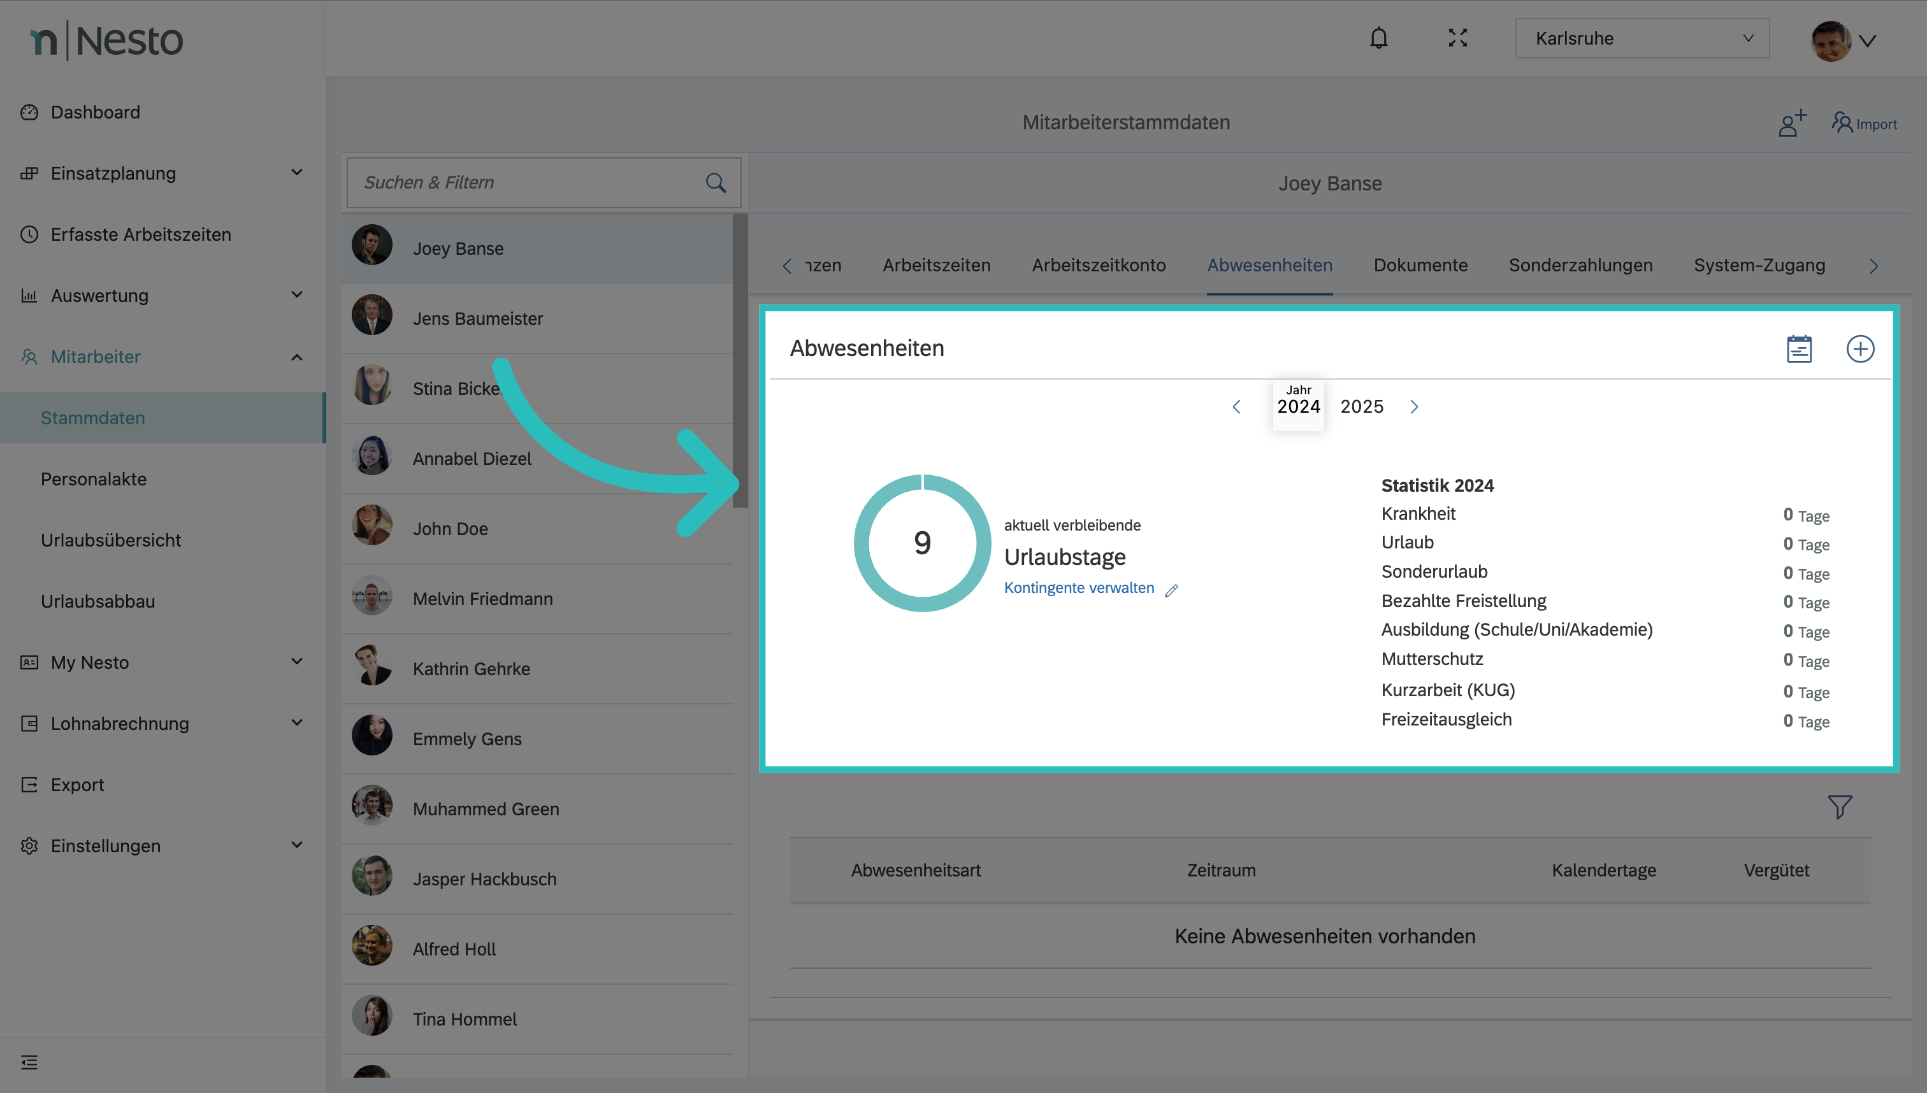
Task: Collapse the Mitarbeiter menu section
Action: coord(297,357)
